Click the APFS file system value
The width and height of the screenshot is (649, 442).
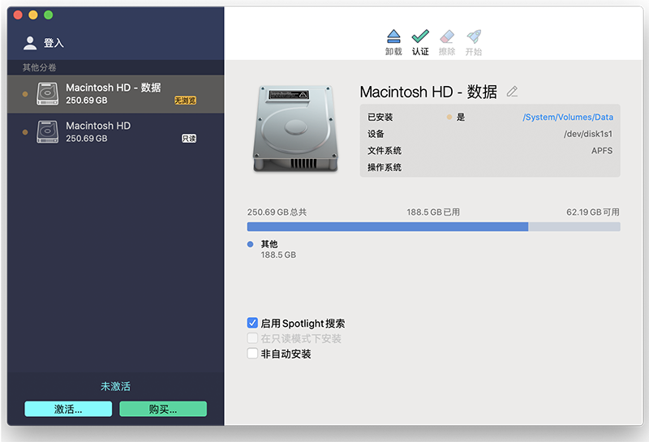[602, 151]
